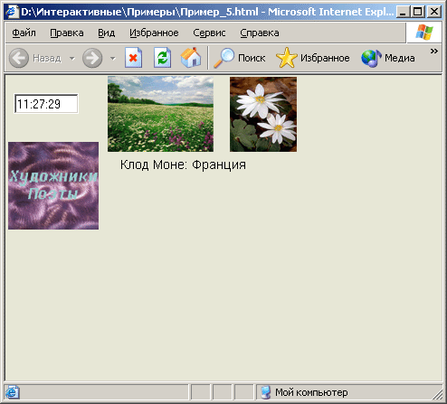Image resolution: width=447 pixels, height=404 pixels.
Task: Click the Forward arrow button
Action: (92, 58)
